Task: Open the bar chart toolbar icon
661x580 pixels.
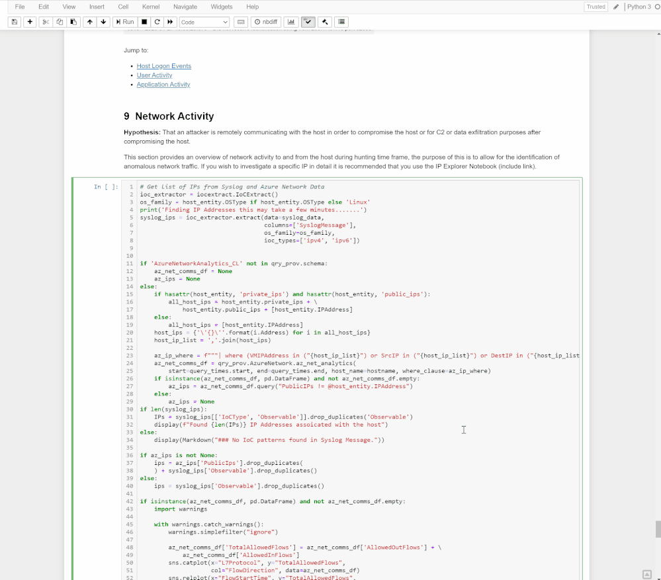Action: [291, 22]
